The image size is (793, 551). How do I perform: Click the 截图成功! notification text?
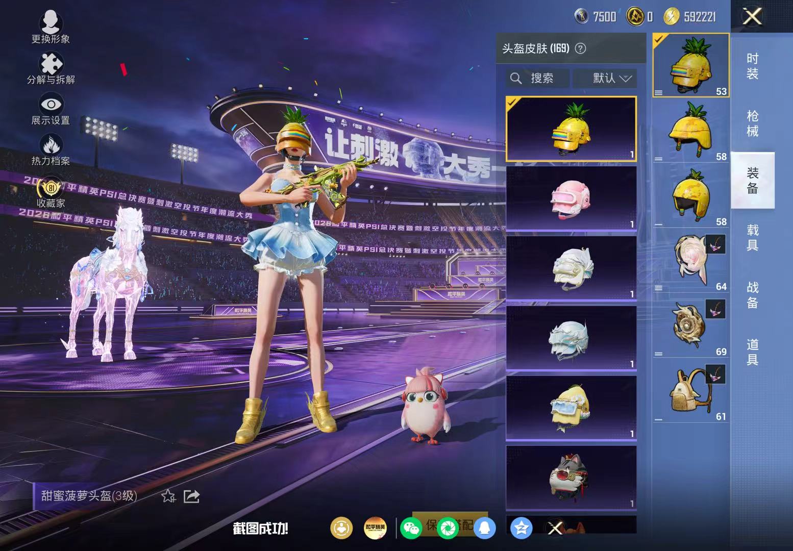click(260, 529)
